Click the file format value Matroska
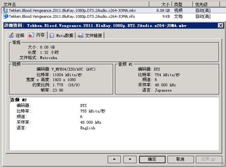The image size is (226, 167). tap(49, 58)
